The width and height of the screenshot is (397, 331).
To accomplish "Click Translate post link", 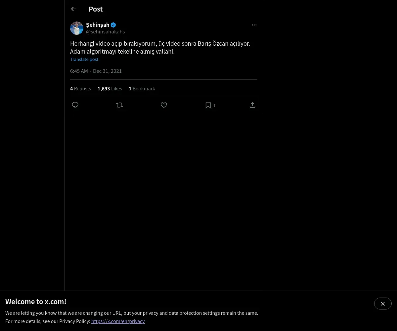I will 84,59.
